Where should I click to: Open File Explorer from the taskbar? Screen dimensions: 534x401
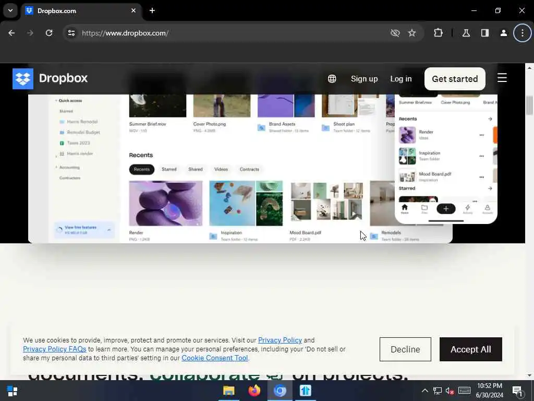coord(229,391)
